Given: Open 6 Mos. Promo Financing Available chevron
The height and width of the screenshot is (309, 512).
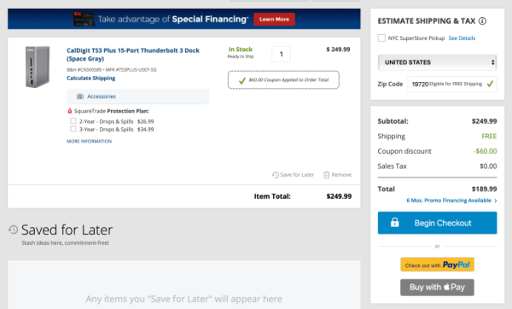Looking at the screenshot, I should click(496, 201).
